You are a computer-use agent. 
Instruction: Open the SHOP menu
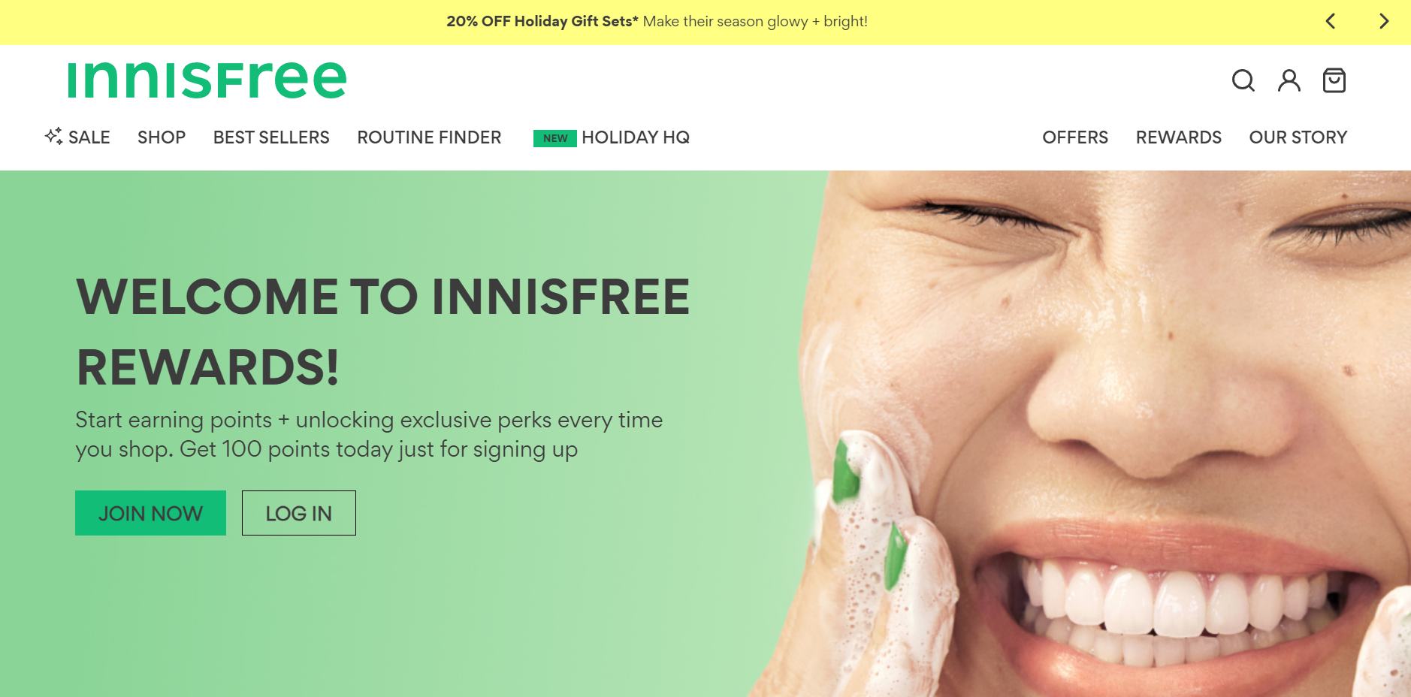tap(162, 137)
